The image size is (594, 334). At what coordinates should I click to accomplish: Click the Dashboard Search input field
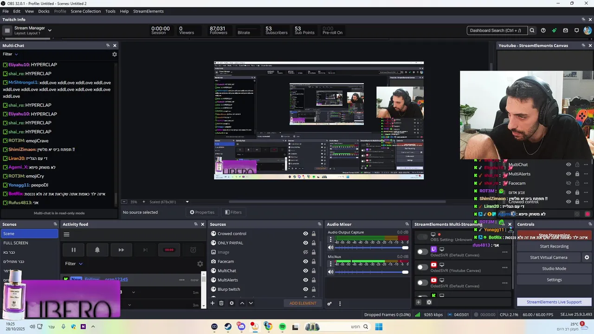point(497,31)
